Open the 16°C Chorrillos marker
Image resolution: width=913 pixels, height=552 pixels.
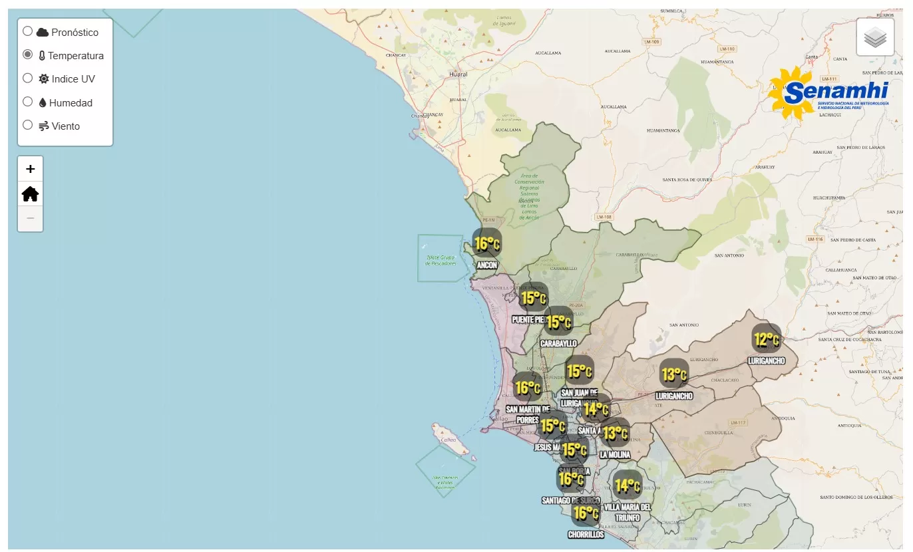pyautogui.click(x=586, y=513)
